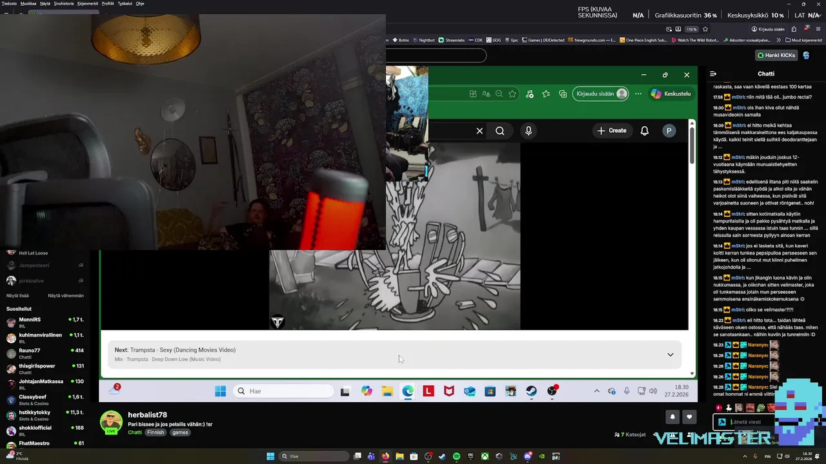The image size is (826, 464).
Task: Click herbalist78 streamer avatar
Action: pos(111,421)
